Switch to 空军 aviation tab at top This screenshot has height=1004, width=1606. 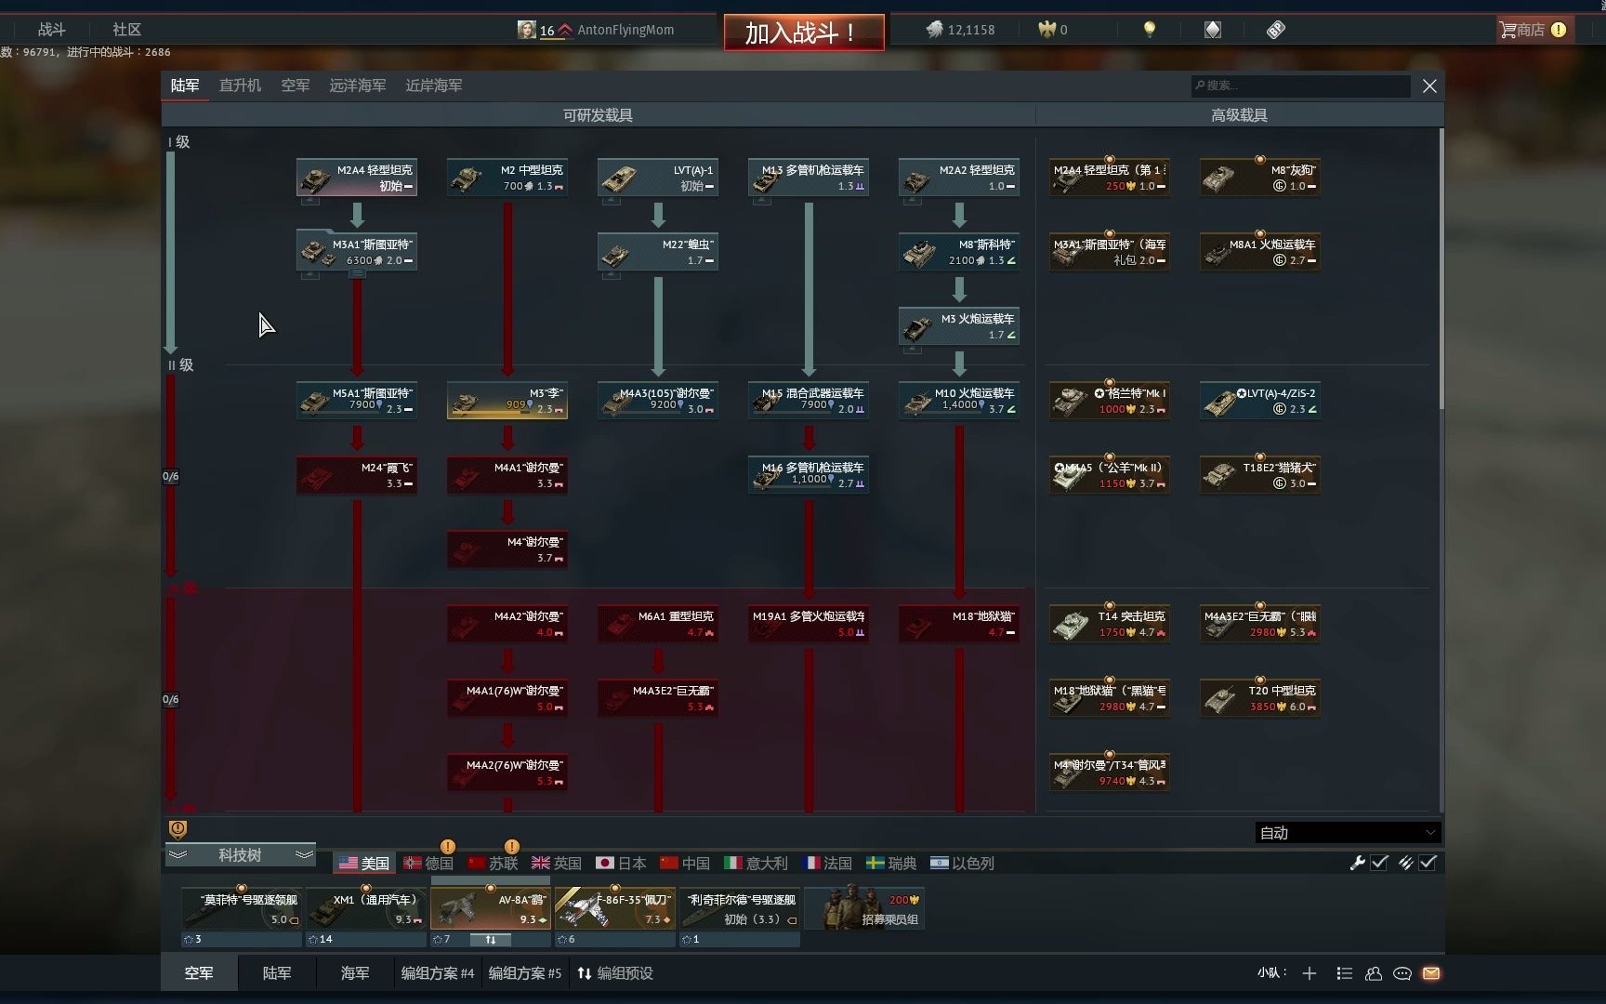pos(296,86)
